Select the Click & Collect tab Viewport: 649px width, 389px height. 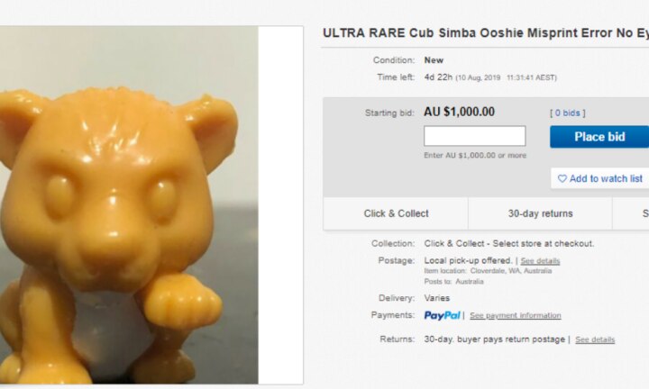click(396, 213)
